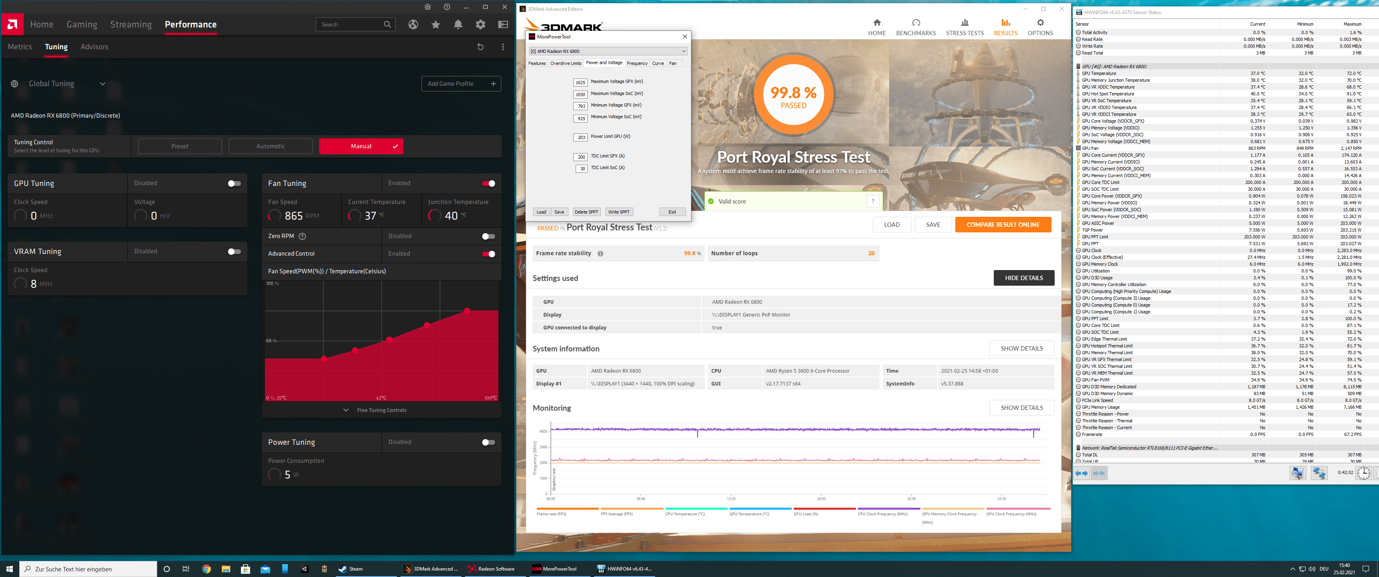This screenshot has height=577, width=1379.
Task: Enable the Power Tuning toggle
Action: (488, 443)
